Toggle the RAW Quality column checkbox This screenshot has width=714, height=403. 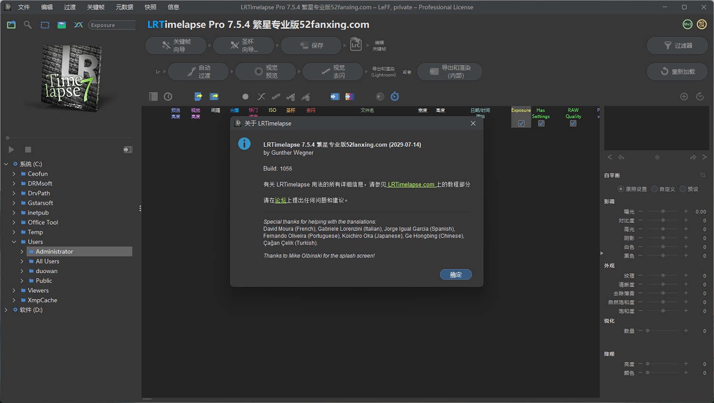coord(573,123)
